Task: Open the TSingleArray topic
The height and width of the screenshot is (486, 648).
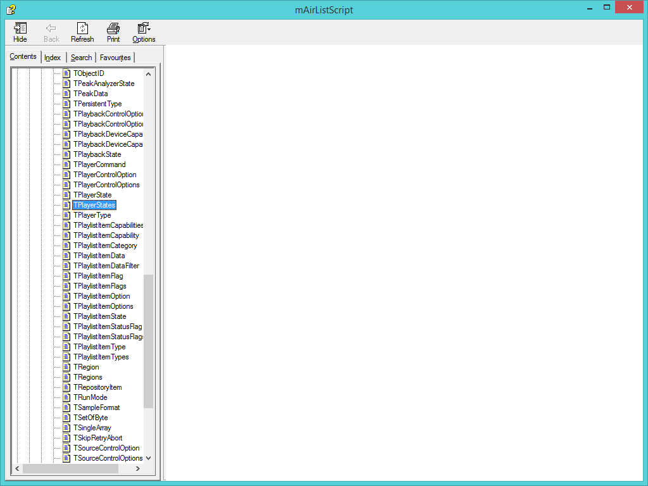Action: pyautogui.click(x=92, y=428)
